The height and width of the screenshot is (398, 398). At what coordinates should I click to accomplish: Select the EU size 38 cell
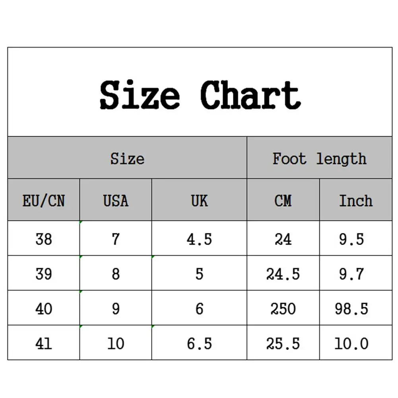(44, 239)
